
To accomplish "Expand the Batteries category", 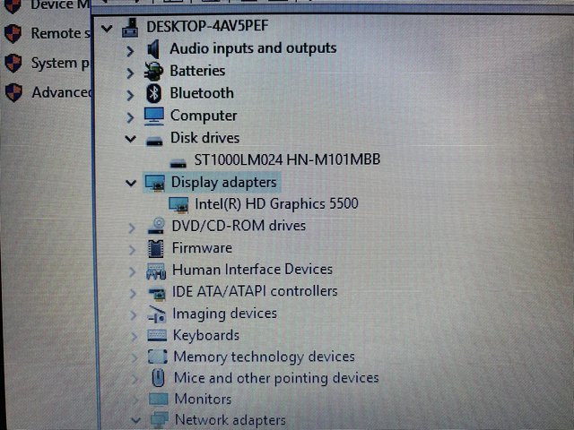I will [130, 73].
